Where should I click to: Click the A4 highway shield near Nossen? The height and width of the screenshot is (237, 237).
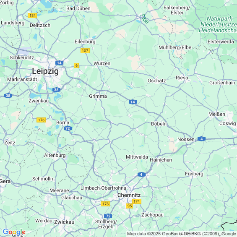point(201,139)
